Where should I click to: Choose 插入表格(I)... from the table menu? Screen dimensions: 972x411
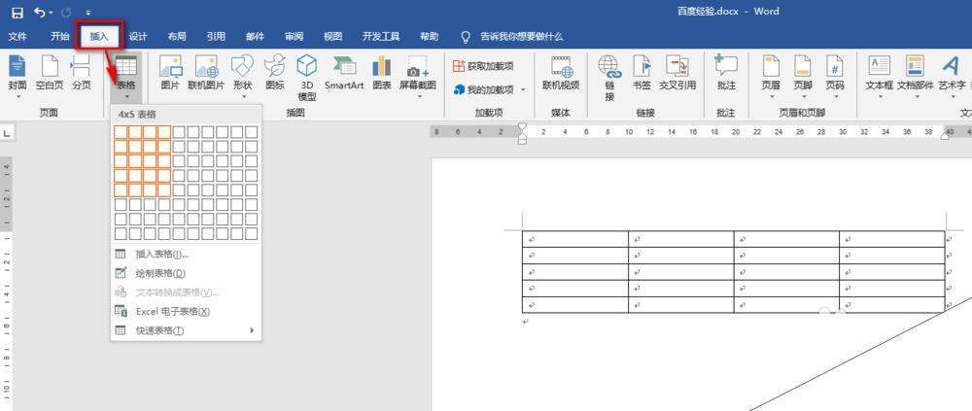pyautogui.click(x=186, y=255)
